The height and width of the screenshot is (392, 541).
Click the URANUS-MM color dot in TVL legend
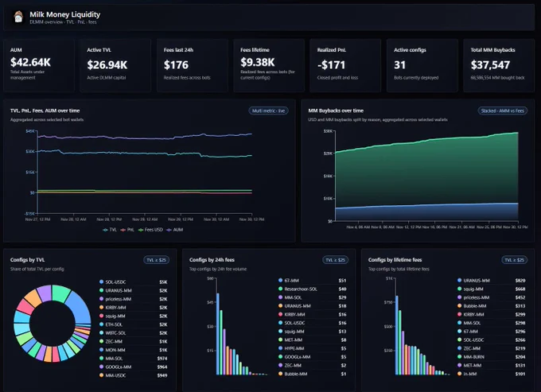point(102,290)
